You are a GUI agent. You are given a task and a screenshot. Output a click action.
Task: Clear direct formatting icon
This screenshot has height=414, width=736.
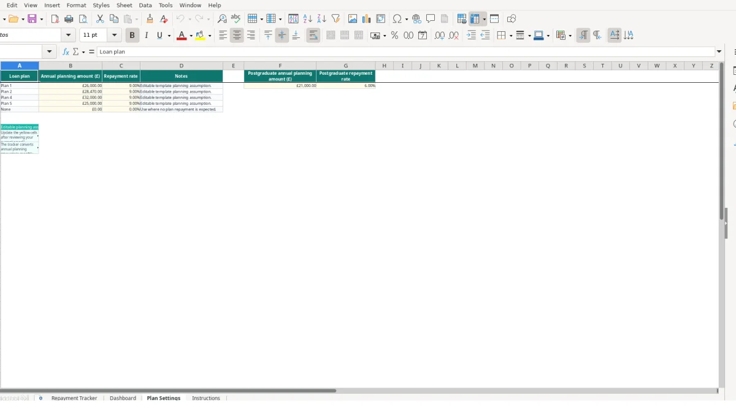point(164,19)
